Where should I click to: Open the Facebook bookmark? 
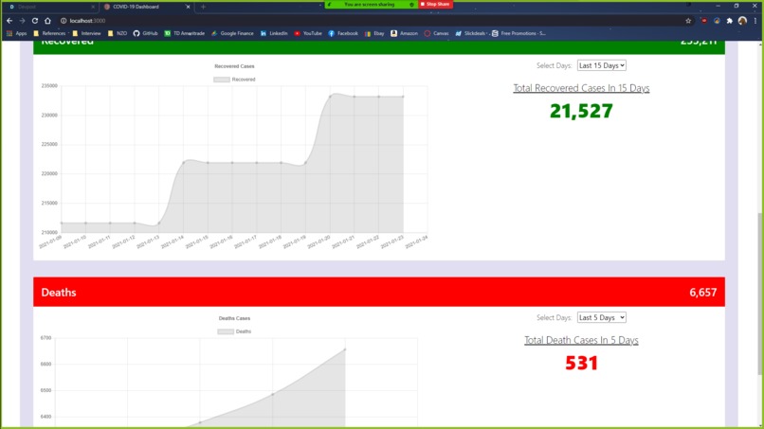(x=343, y=33)
